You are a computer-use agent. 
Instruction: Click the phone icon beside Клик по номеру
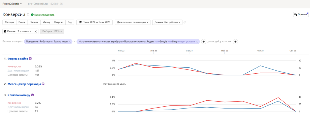[33, 95]
